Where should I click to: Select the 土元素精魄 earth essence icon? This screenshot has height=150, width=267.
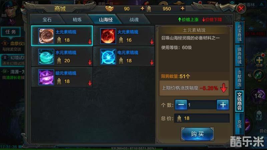click(x=46, y=36)
